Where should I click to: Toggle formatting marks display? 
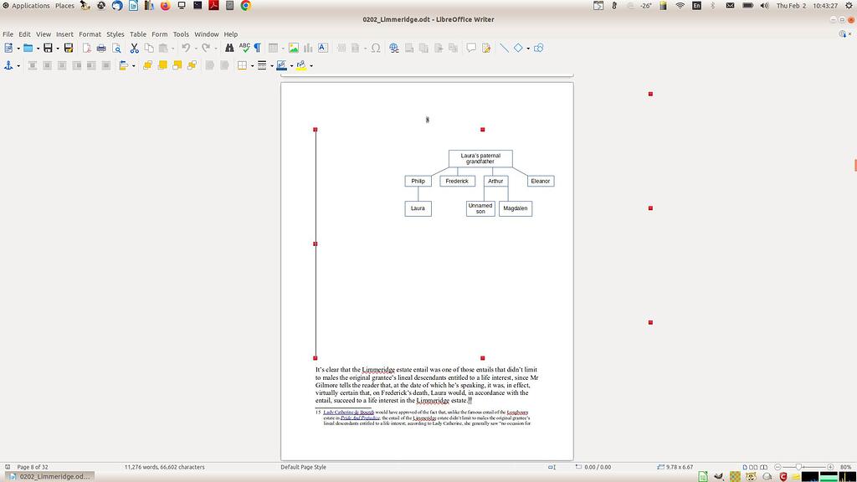coord(258,48)
